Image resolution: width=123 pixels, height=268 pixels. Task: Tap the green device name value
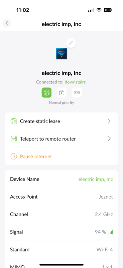coord(96,179)
